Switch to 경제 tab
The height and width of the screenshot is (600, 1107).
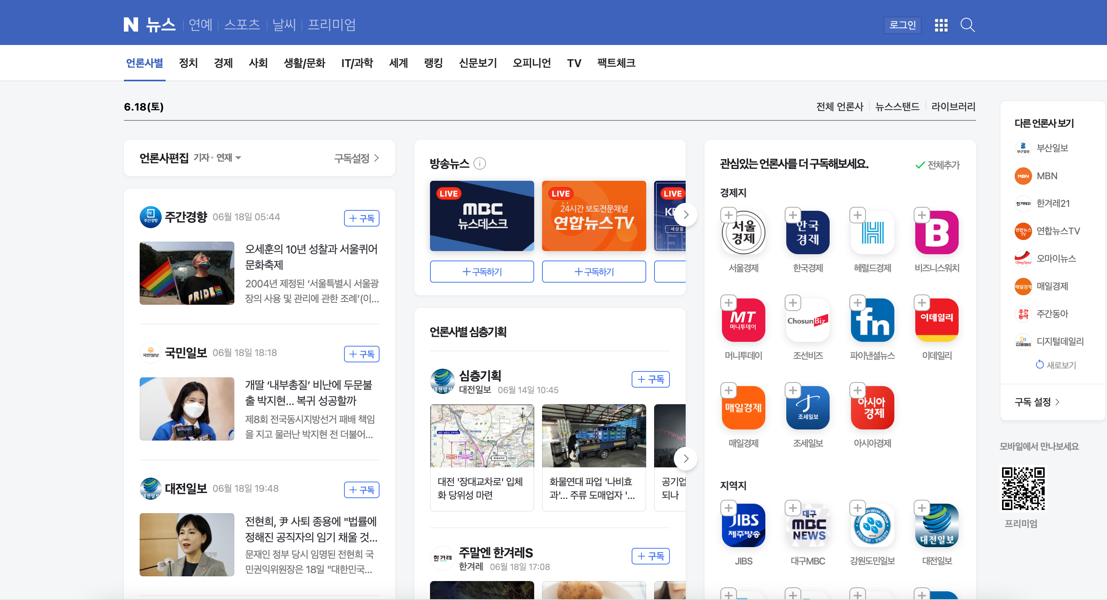(223, 63)
